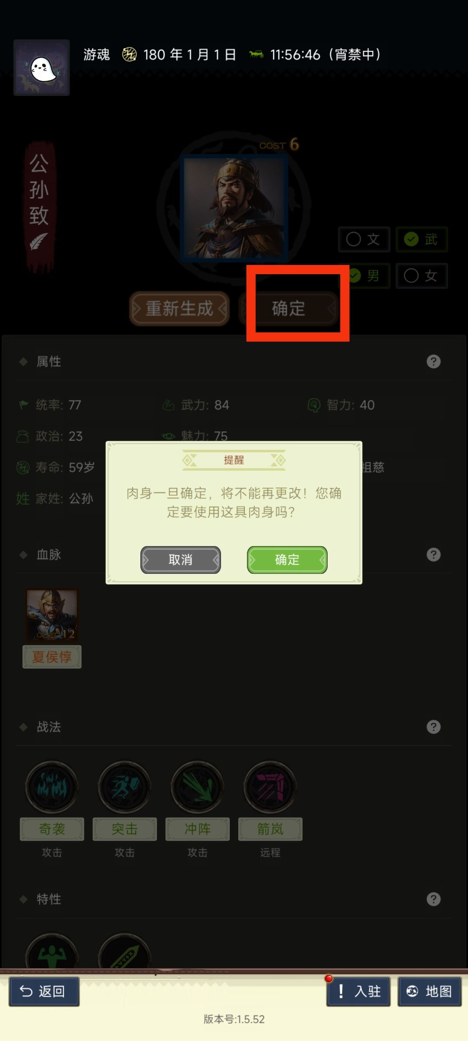Click 重新生成 to regenerate character

[179, 308]
